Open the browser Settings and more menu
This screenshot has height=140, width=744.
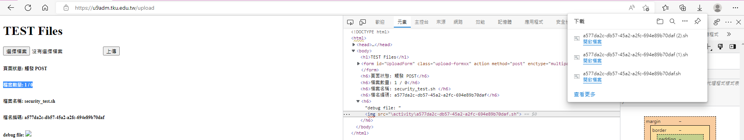coord(735,8)
